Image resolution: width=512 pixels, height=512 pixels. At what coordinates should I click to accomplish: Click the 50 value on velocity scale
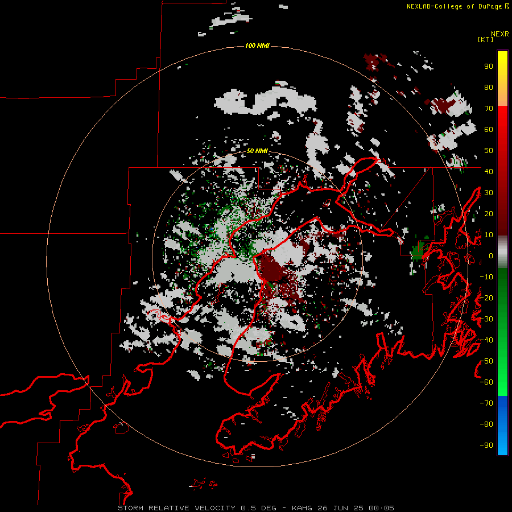[489, 151]
